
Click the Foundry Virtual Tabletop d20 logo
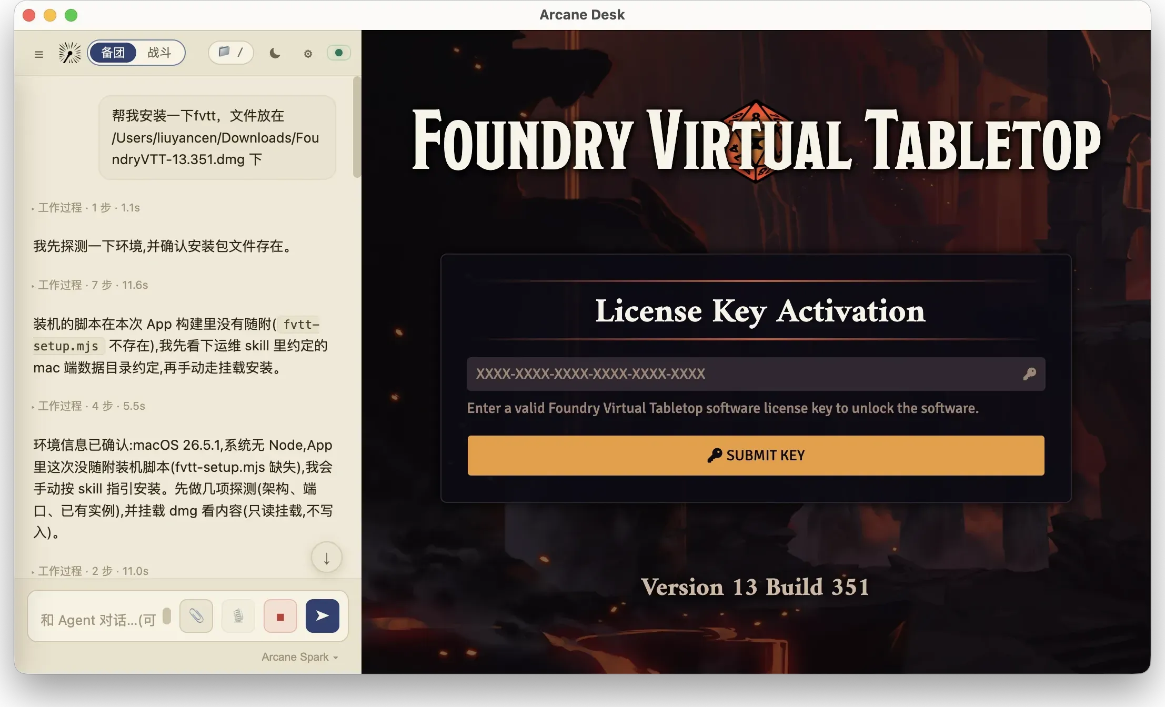pos(756,141)
